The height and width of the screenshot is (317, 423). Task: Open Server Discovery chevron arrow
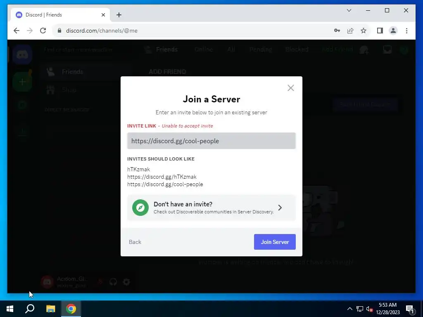click(280, 208)
